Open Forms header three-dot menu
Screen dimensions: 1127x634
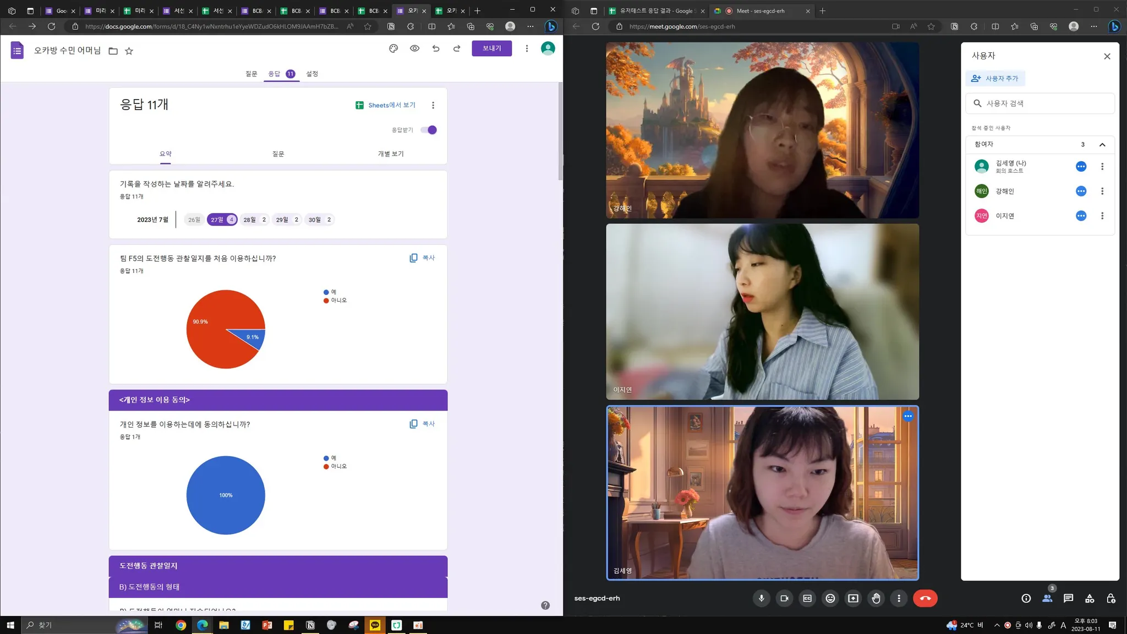click(527, 48)
